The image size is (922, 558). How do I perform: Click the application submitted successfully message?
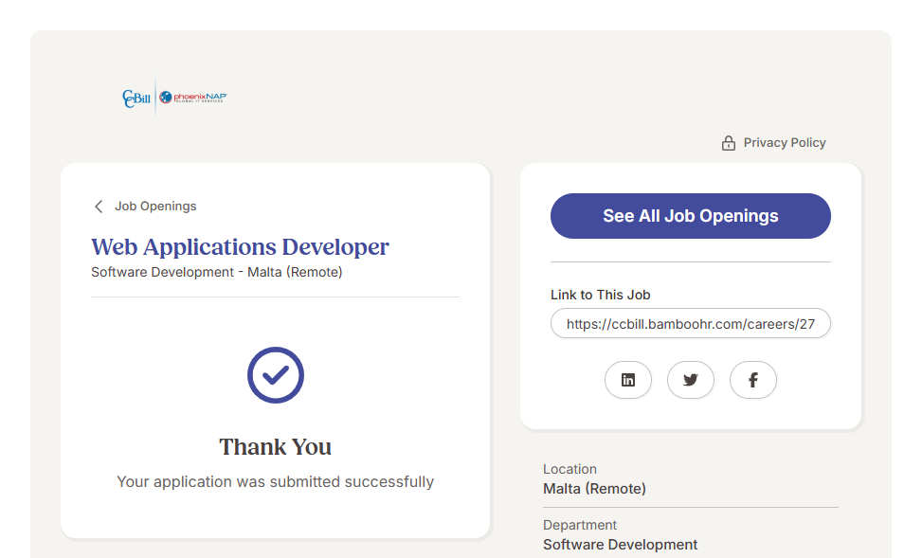(x=276, y=482)
